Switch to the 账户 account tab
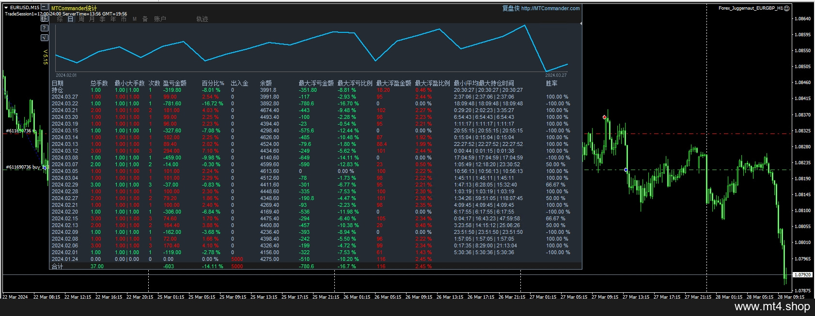 tap(160, 19)
